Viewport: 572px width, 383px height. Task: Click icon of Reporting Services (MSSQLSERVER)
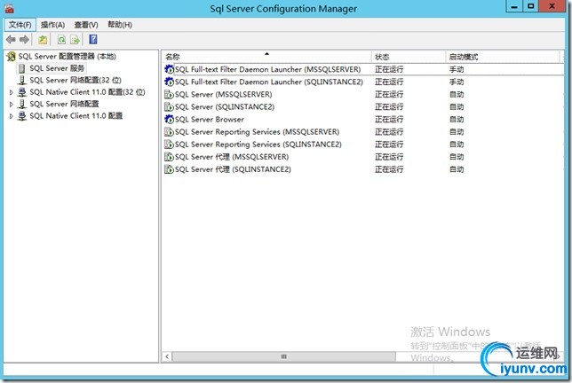pos(169,132)
